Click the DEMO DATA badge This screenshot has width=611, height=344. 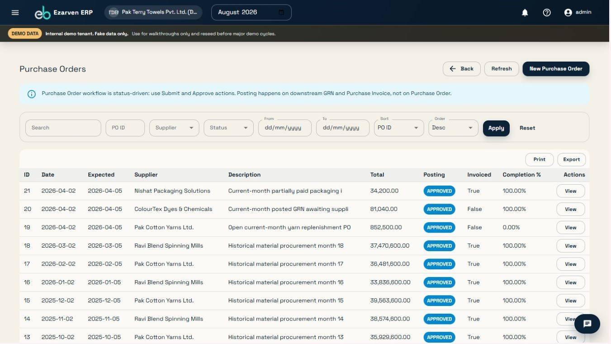pyautogui.click(x=25, y=33)
